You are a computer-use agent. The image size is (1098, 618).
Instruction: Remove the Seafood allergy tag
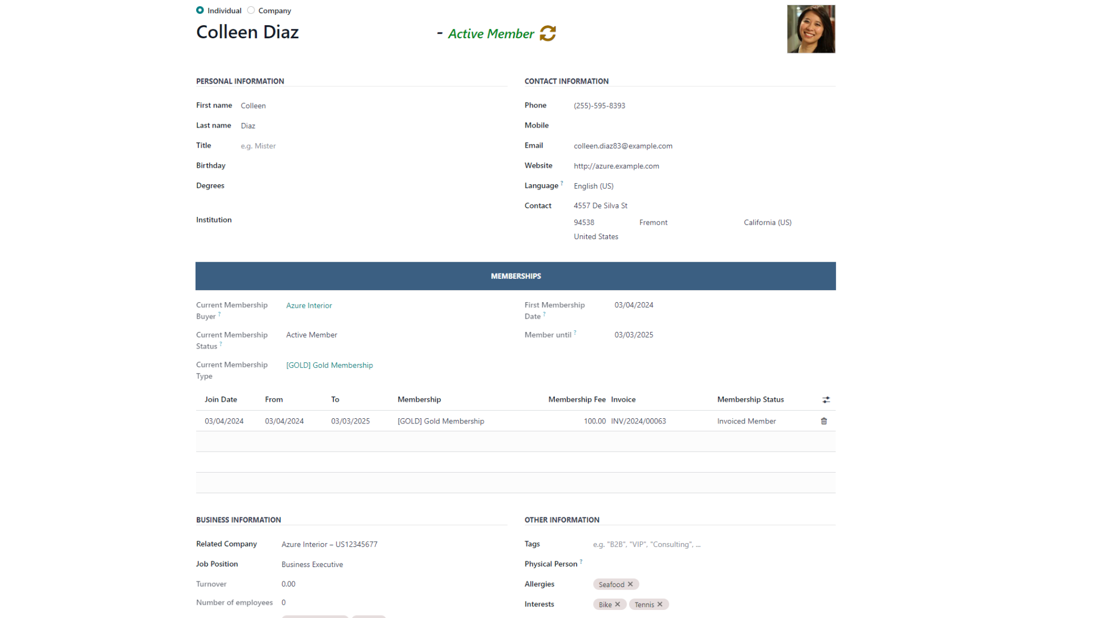tap(630, 584)
